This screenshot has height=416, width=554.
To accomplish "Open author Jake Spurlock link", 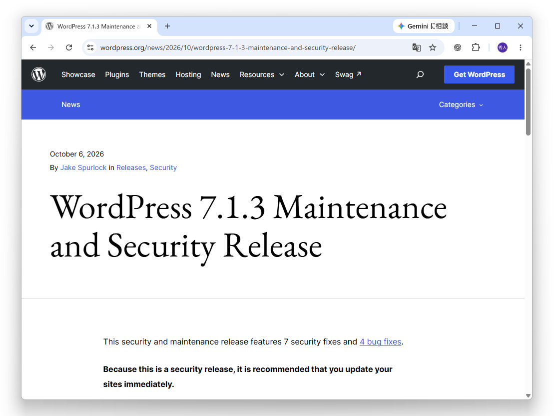I will click(x=83, y=167).
